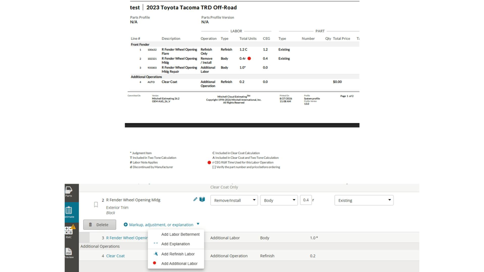Select Add Explanation in the menu
This screenshot has width=484, height=272.
coord(175,244)
